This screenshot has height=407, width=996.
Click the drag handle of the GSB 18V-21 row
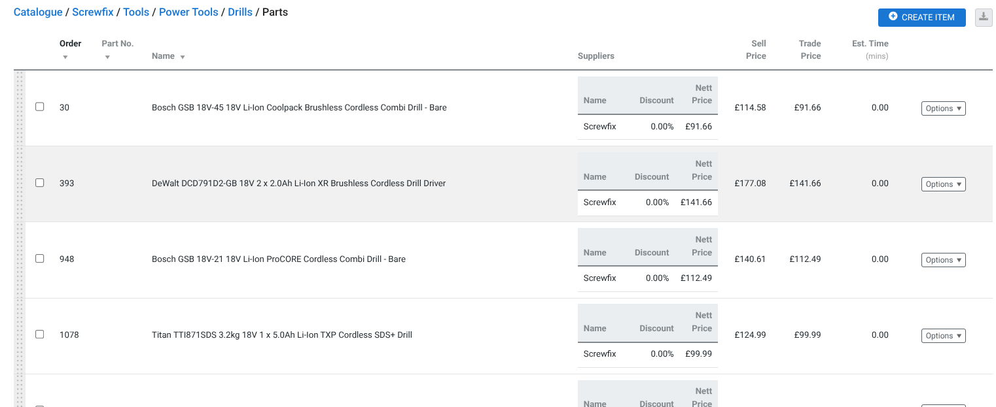19,259
